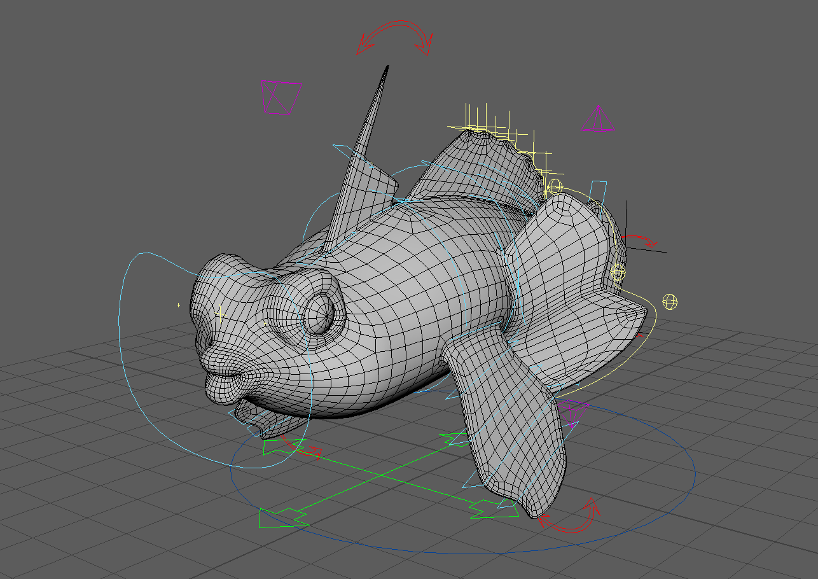The height and width of the screenshot is (579, 818).
Task: Pick the yellow sphere control behind the dorsal fin
Action: point(554,187)
